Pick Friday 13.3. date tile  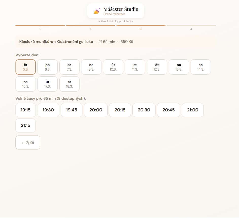179,67
